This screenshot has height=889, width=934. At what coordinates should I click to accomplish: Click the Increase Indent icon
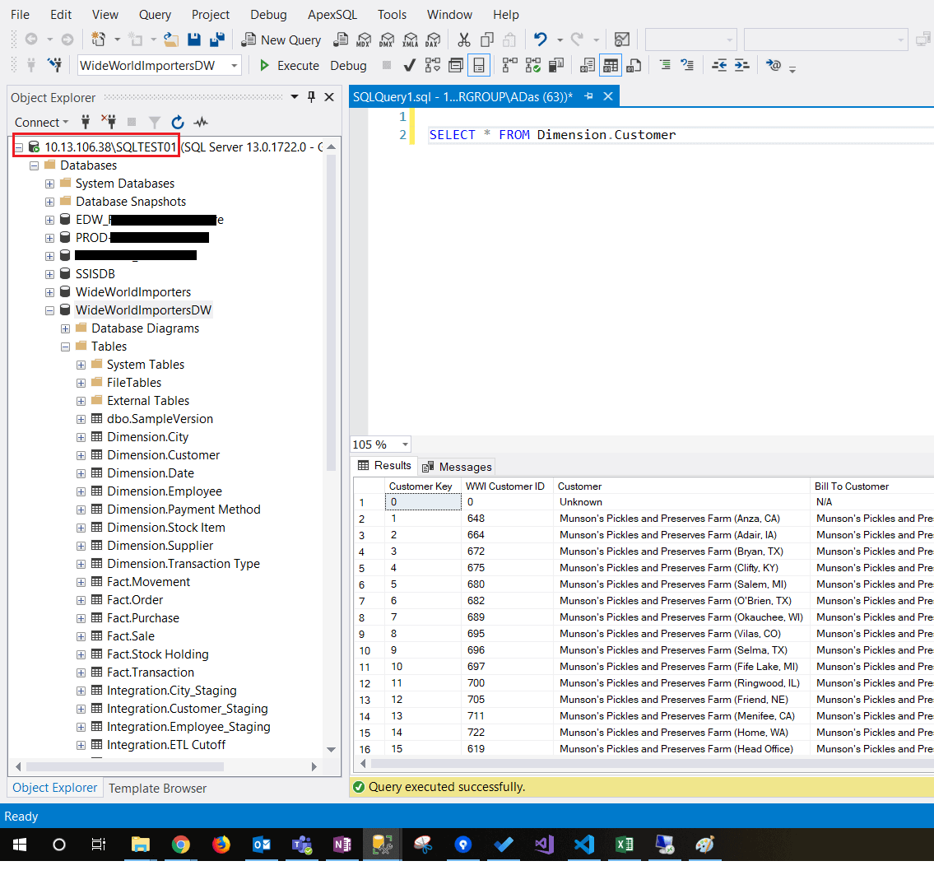point(741,66)
